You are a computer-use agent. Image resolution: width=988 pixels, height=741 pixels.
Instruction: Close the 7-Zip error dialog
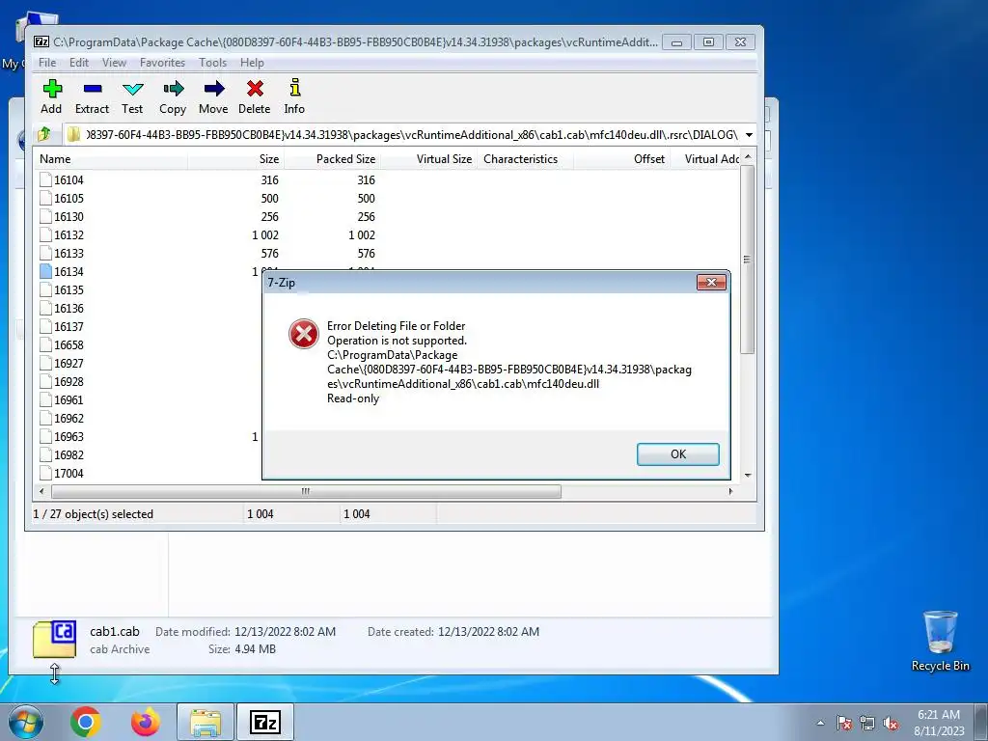click(711, 283)
